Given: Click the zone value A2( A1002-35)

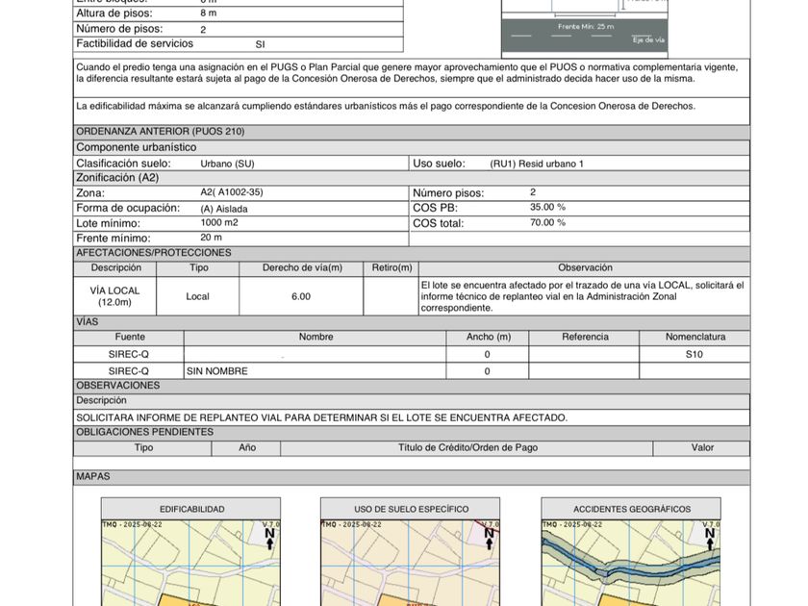Looking at the screenshot, I should click(x=231, y=192).
